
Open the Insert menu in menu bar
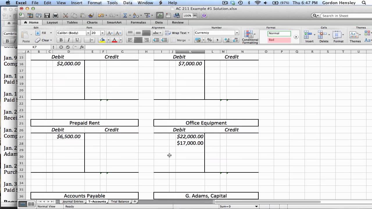[76, 3]
